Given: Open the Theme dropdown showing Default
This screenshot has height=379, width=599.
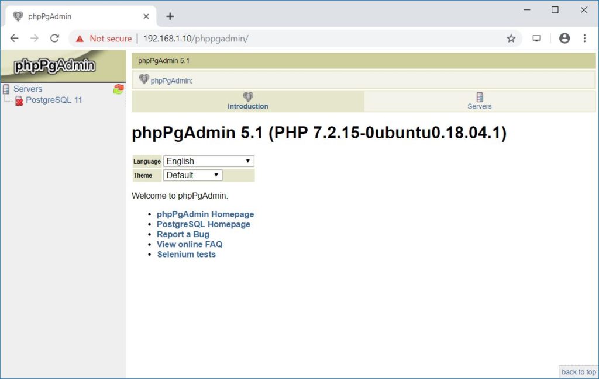Looking at the screenshot, I should (x=192, y=175).
